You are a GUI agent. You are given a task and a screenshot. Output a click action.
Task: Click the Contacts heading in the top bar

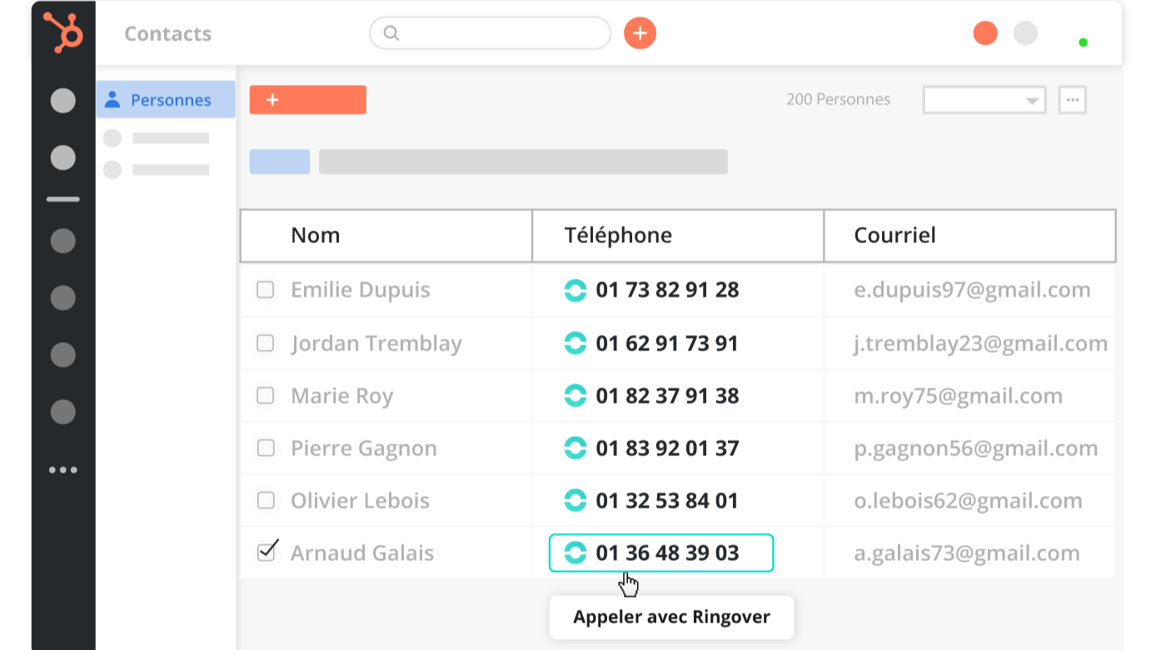click(x=167, y=33)
